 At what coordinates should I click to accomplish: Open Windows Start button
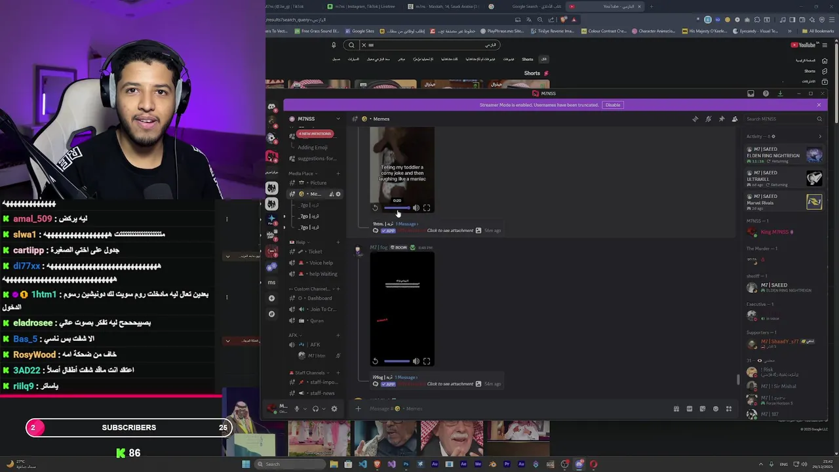pos(246,464)
